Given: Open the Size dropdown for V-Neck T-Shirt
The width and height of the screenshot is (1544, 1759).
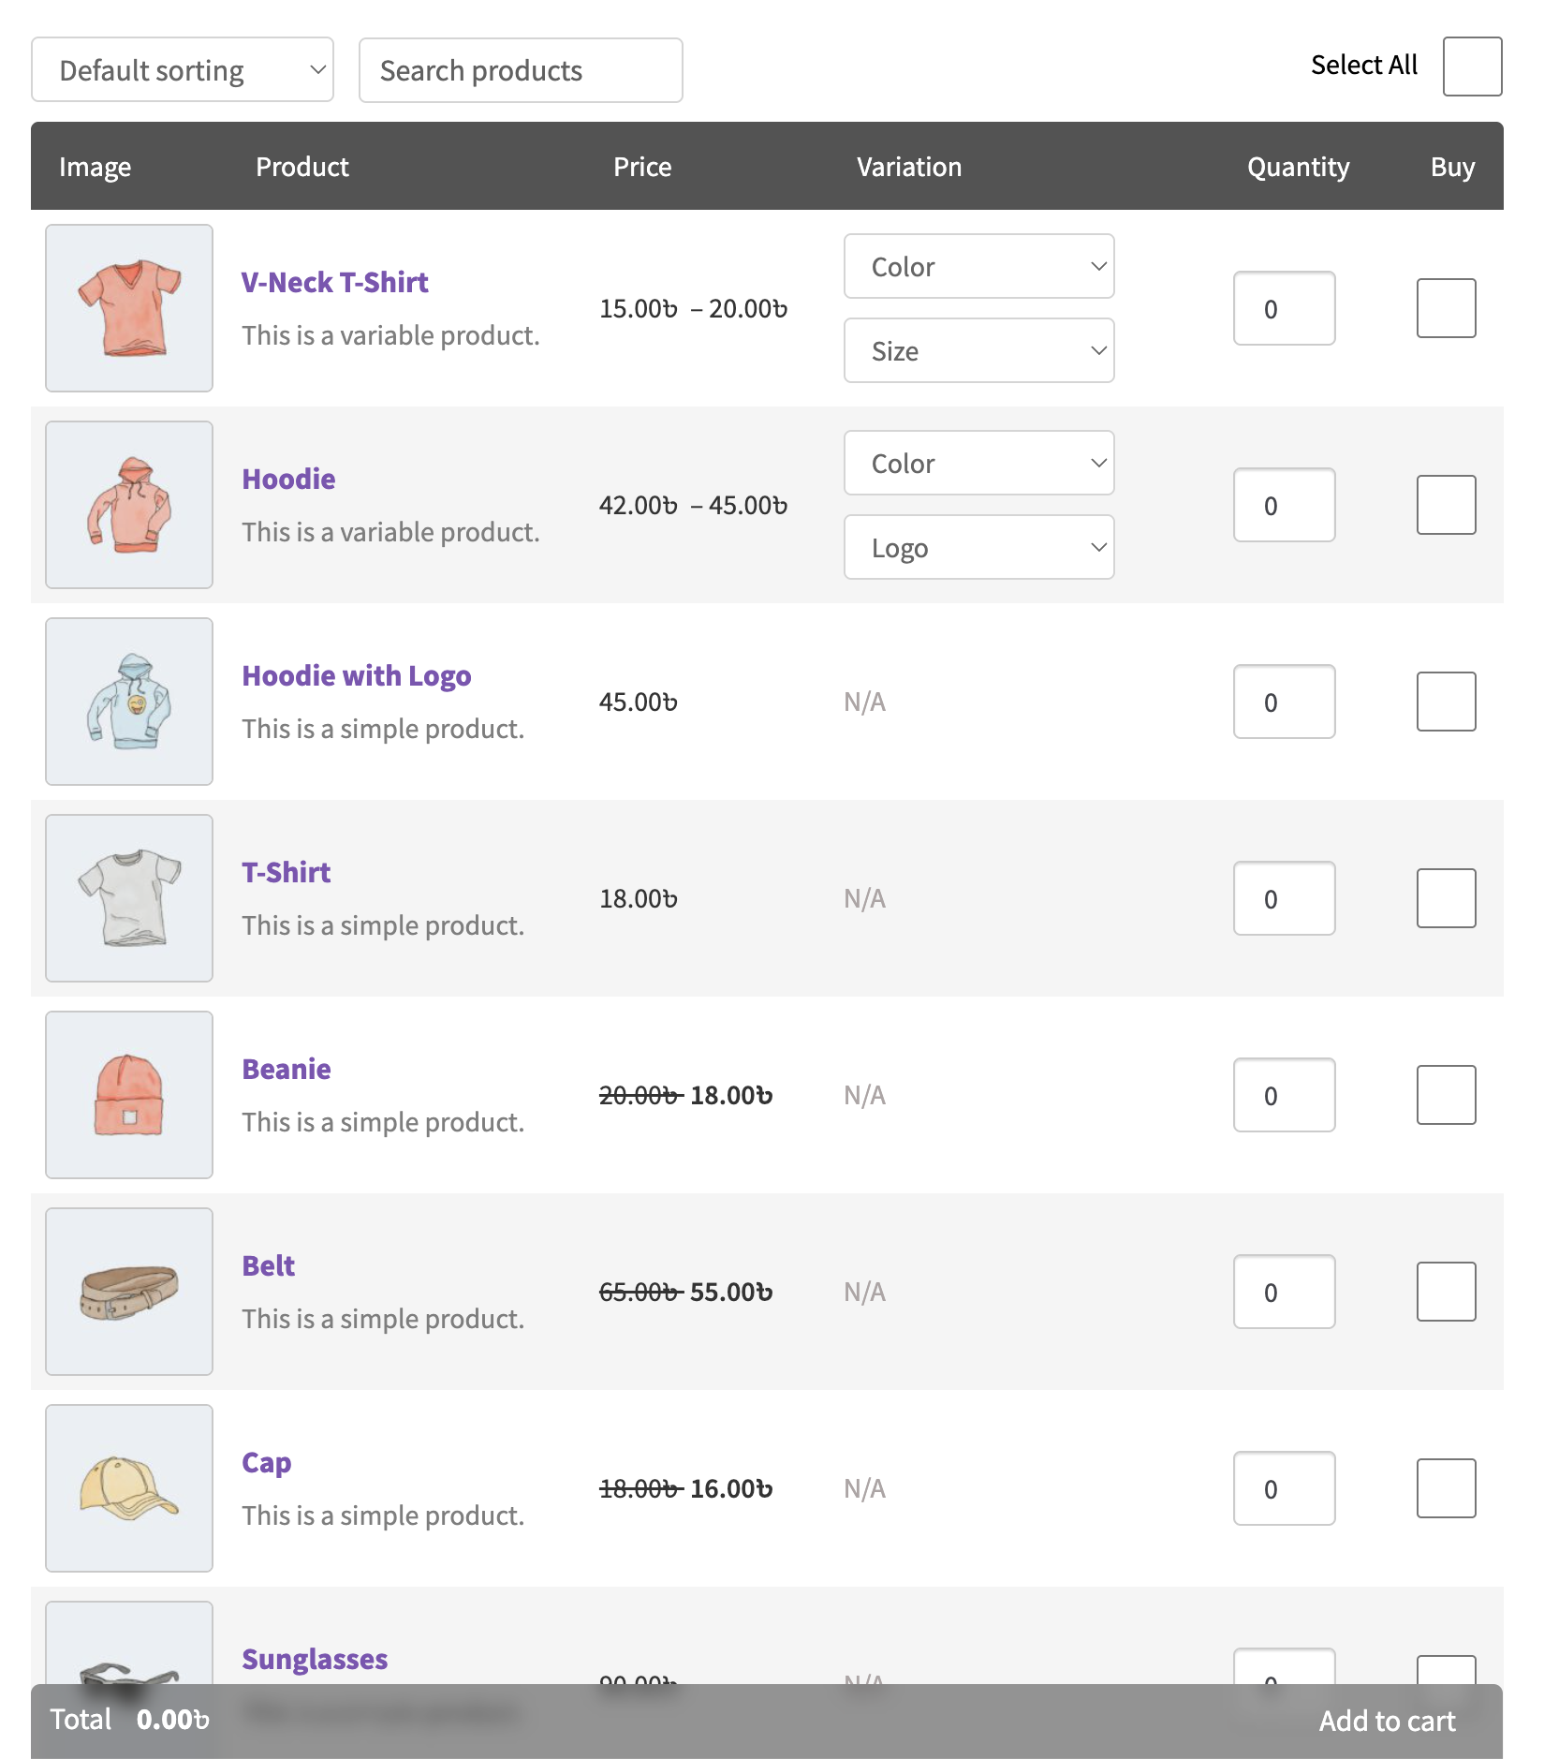Looking at the screenshot, I should click(x=978, y=350).
